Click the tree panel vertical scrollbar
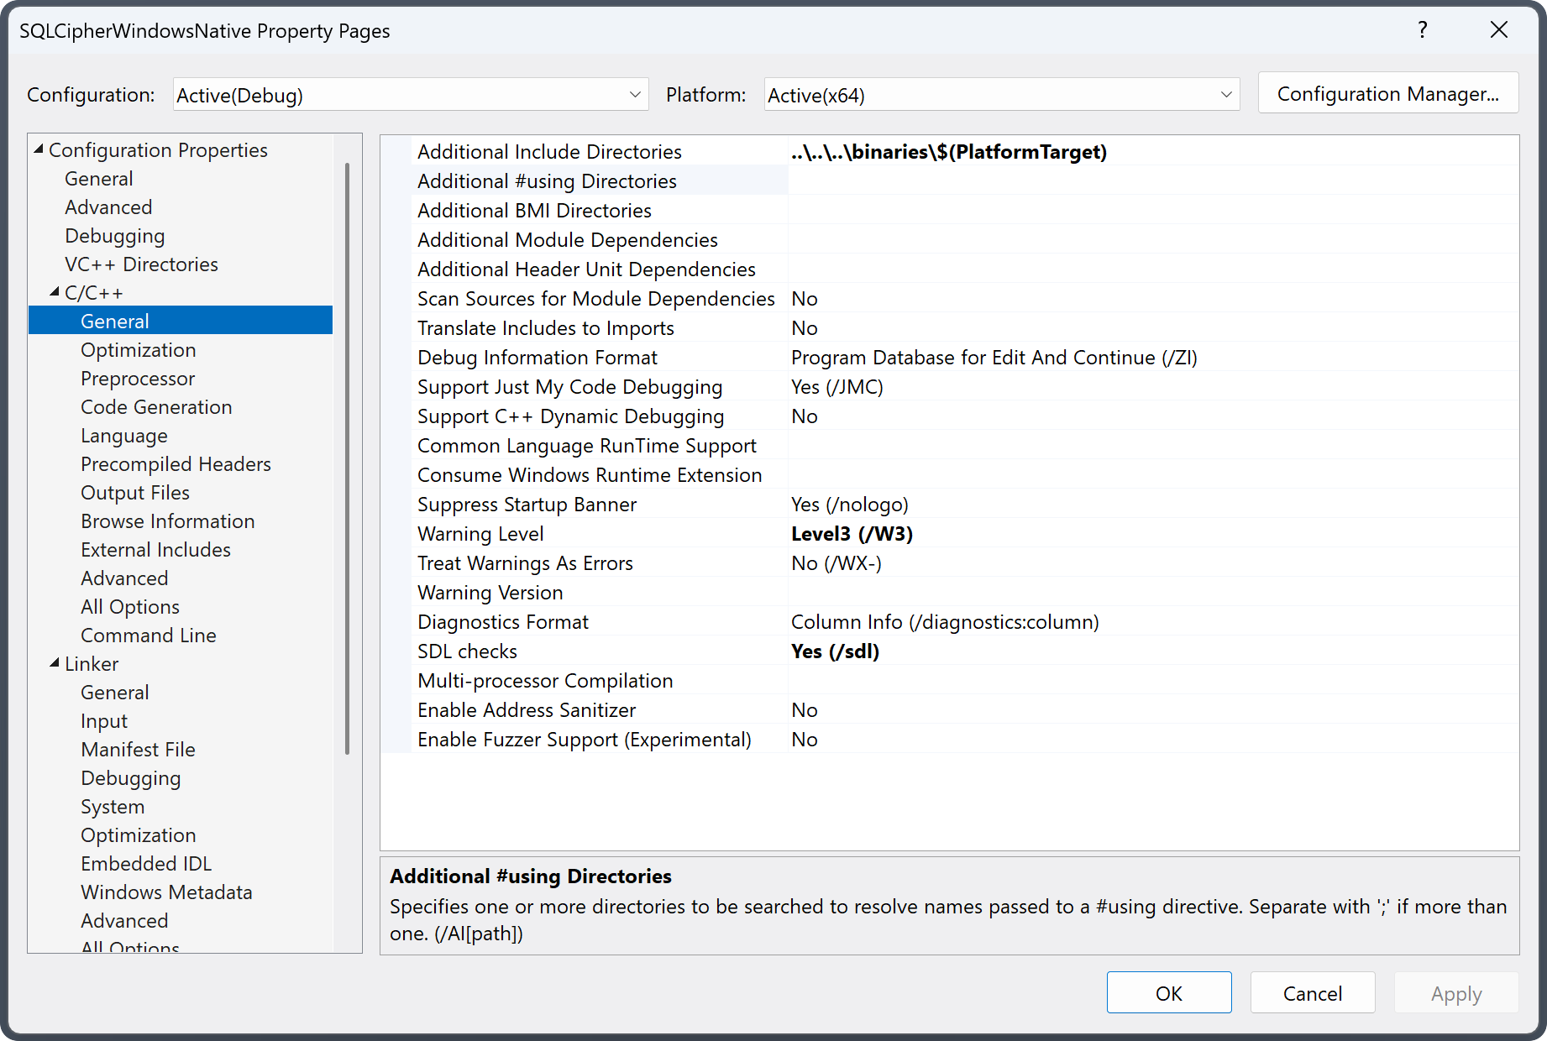The height and width of the screenshot is (1041, 1547). pos(347,458)
